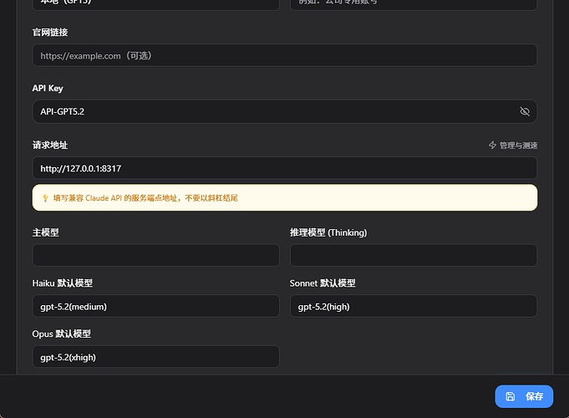The image size is (569, 418).
Task: Click the empty 主模型 input field
Action: click(155, 255)
